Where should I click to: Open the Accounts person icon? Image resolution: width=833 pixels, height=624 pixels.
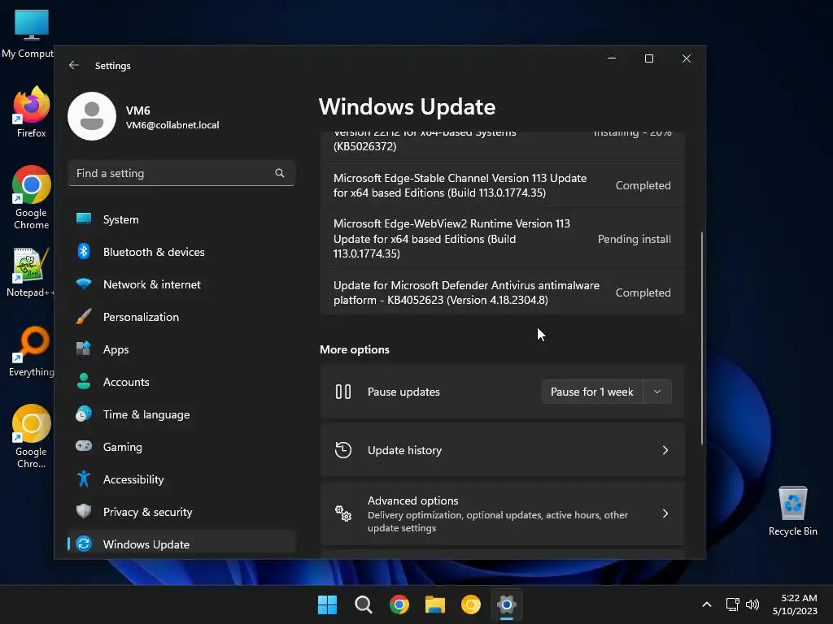84,381
